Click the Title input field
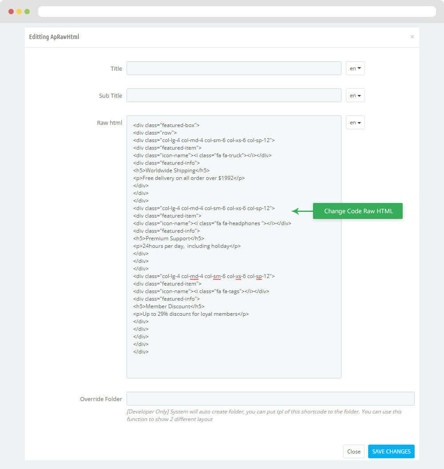 coord(234,68)
